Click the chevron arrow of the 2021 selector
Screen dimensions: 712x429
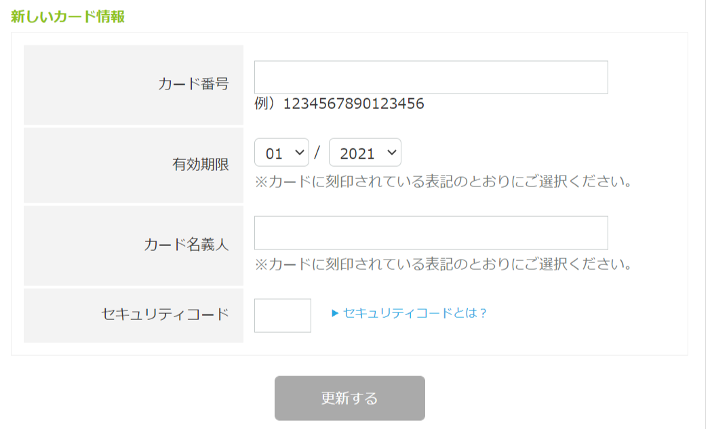392,152
